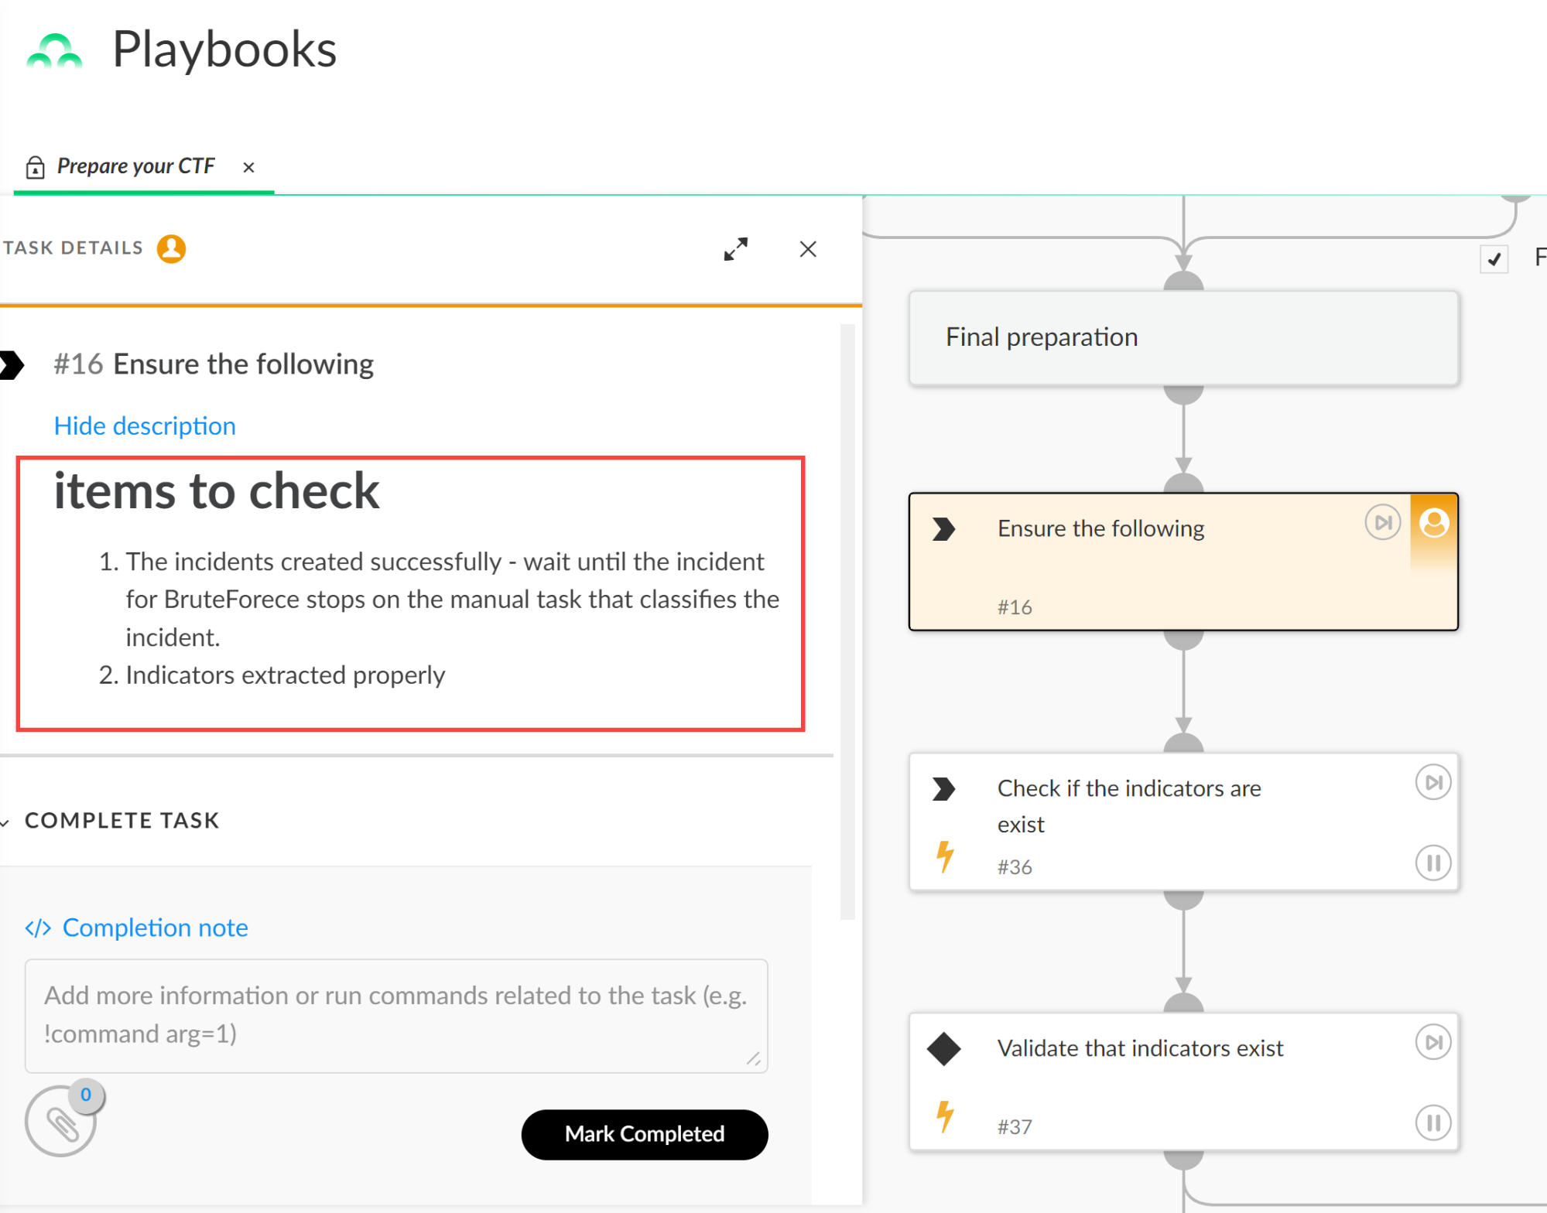Click the completion note text field
This screenshot has width=1547, height=1213.
point(395,1015)
